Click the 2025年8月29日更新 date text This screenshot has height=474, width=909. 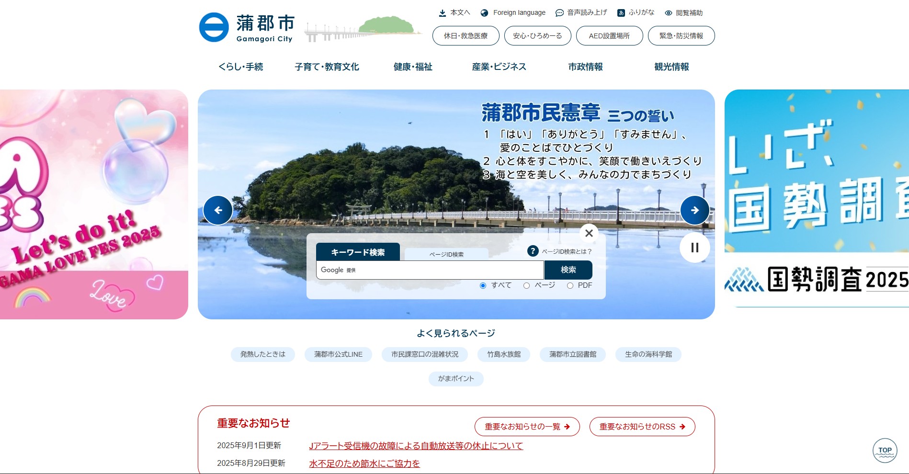(251, 463)
